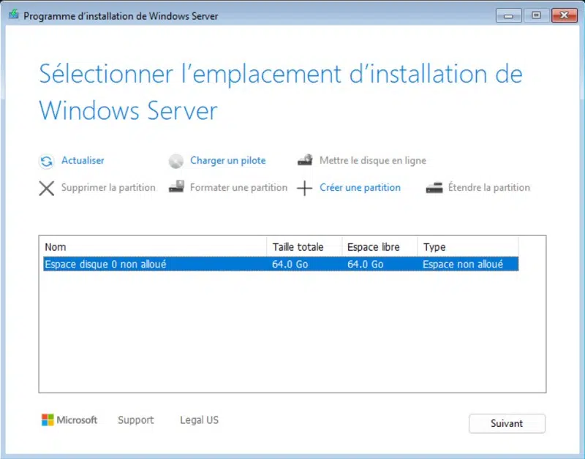Screen dimensions: 585x459
Task: Click the Suivant button
Action: [507, 423]
